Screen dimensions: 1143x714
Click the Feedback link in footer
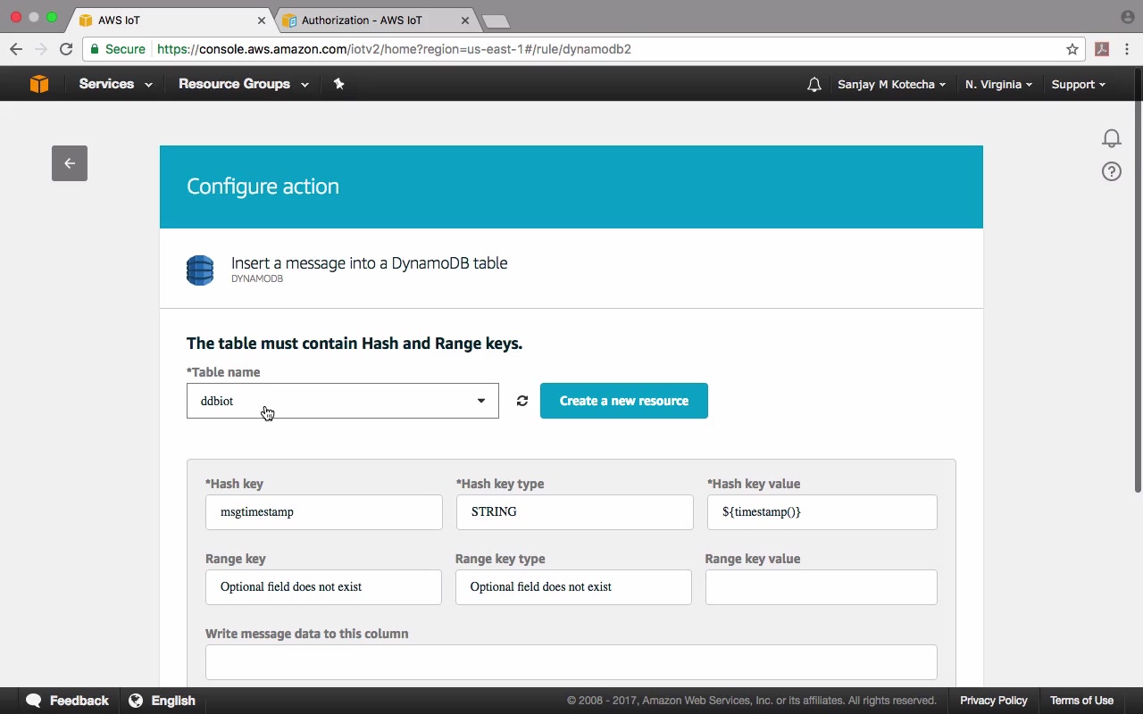79,701
